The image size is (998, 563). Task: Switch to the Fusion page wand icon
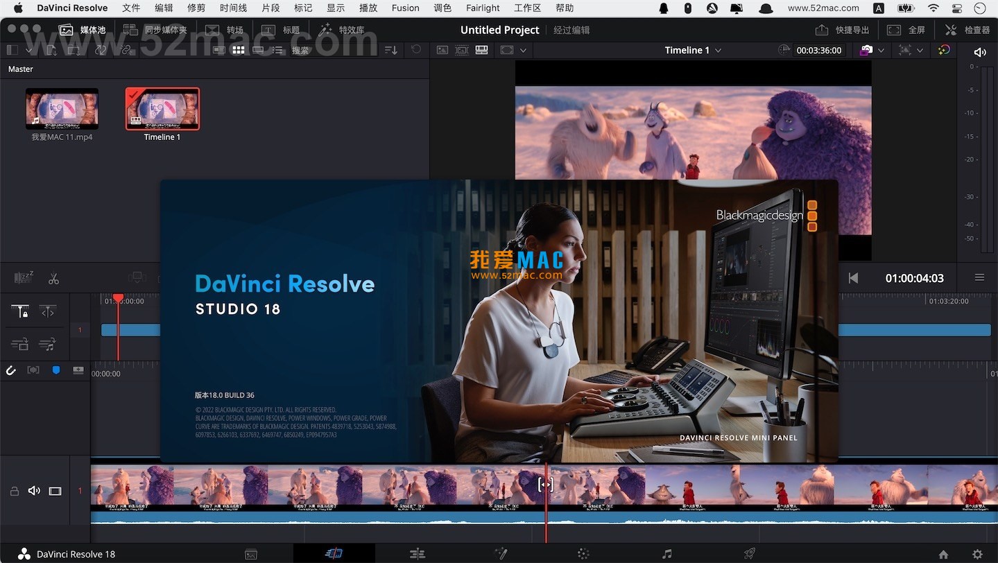[x=500, y=553]
